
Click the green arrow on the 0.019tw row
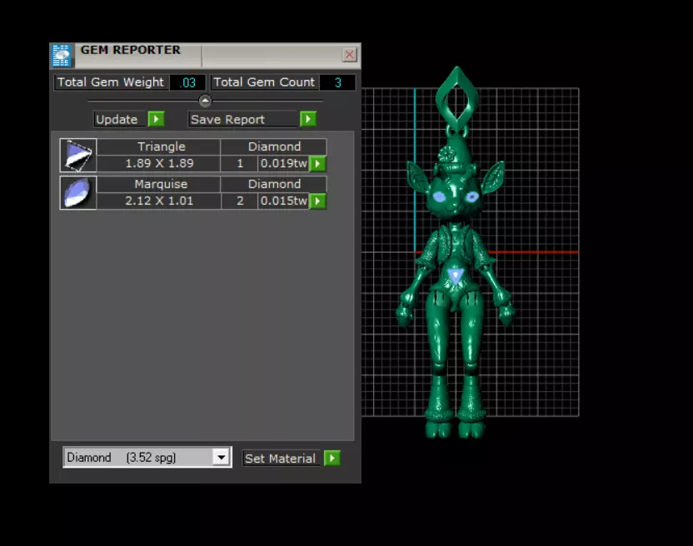pyautogui.click(x=318, y=163)
